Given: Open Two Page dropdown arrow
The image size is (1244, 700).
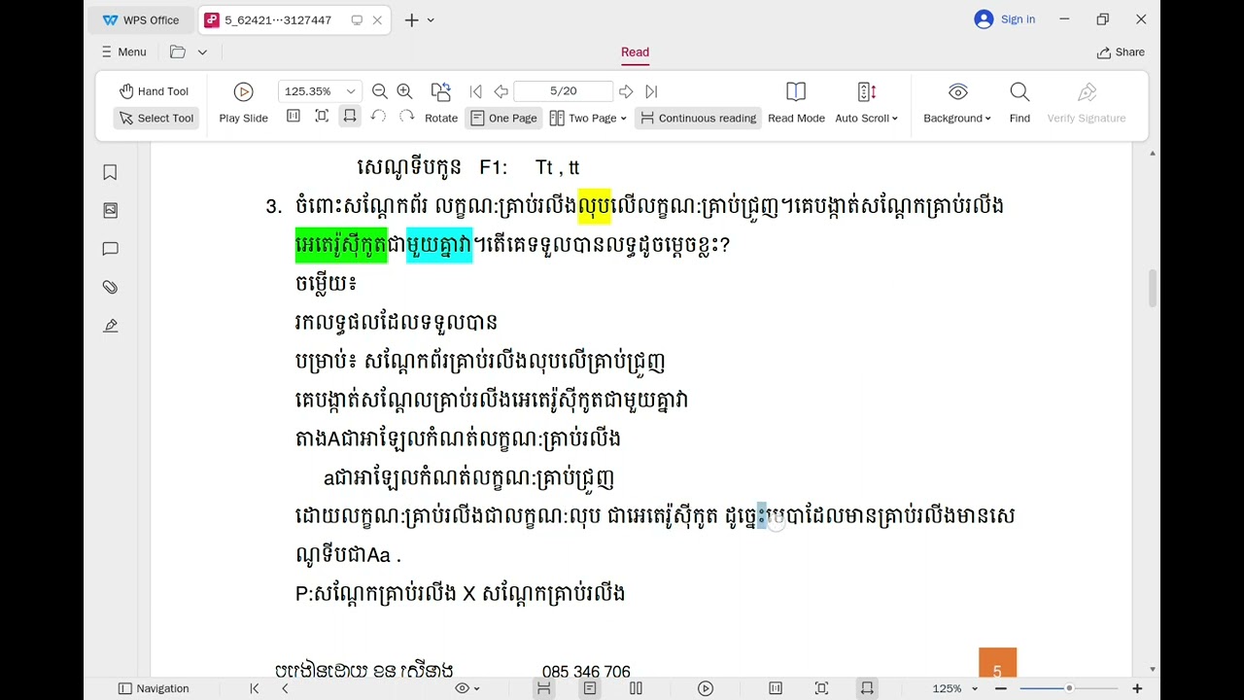Looking at the screenshot, I should pyautogui.click(x=623, y=119).
